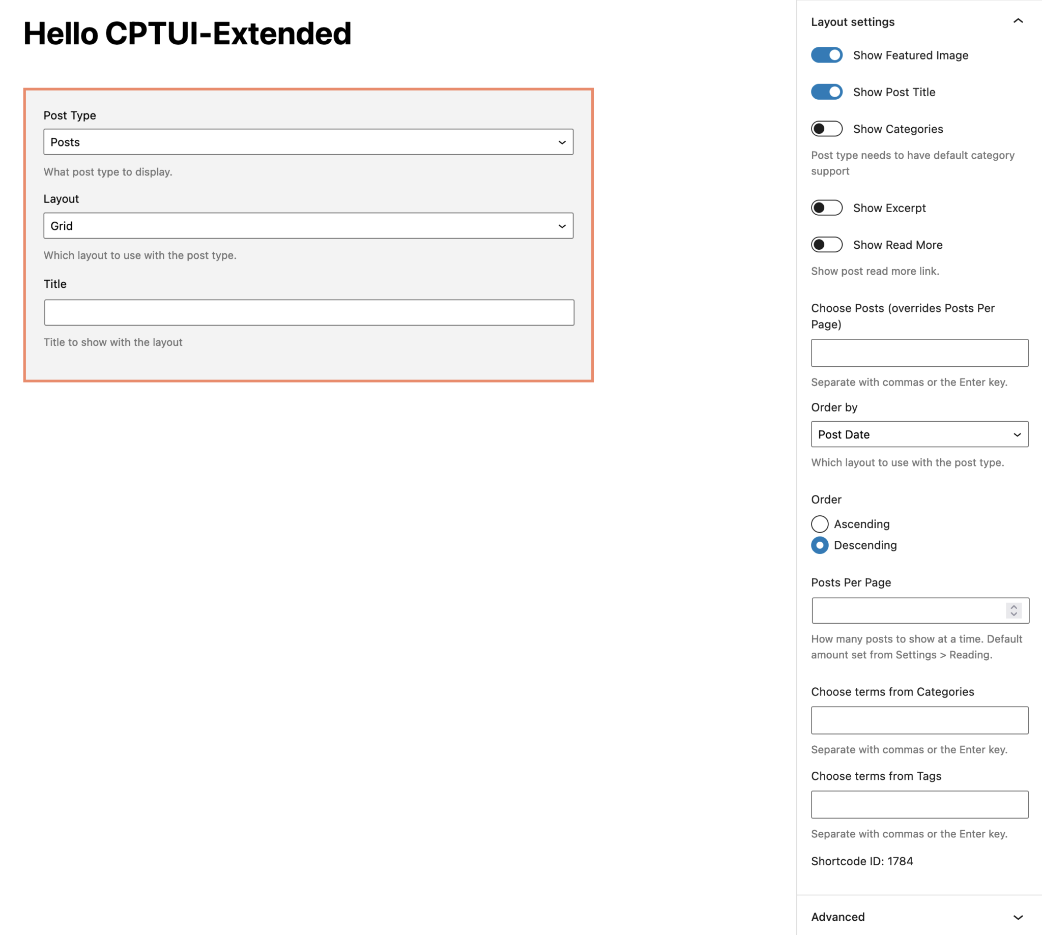Select the Descending order radio button
This screenshot has height=935, width=1042.
(x=820, y=545)
